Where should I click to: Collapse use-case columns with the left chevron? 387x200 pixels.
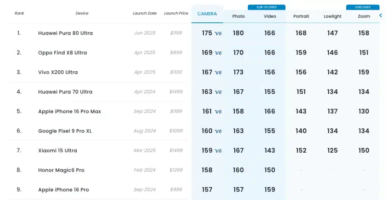pos(381,16)
